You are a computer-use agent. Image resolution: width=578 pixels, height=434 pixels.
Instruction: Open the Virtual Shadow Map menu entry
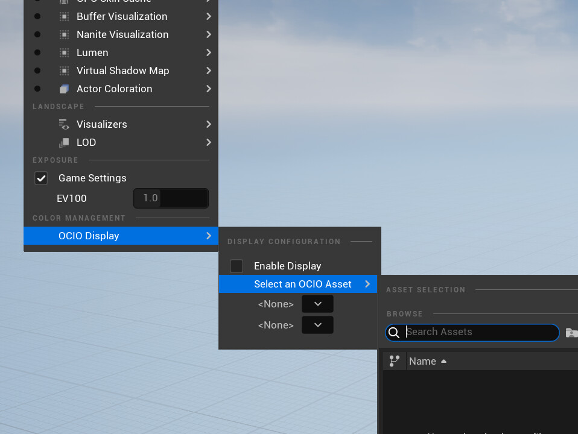pyautogui.click(x=121, y=71)
